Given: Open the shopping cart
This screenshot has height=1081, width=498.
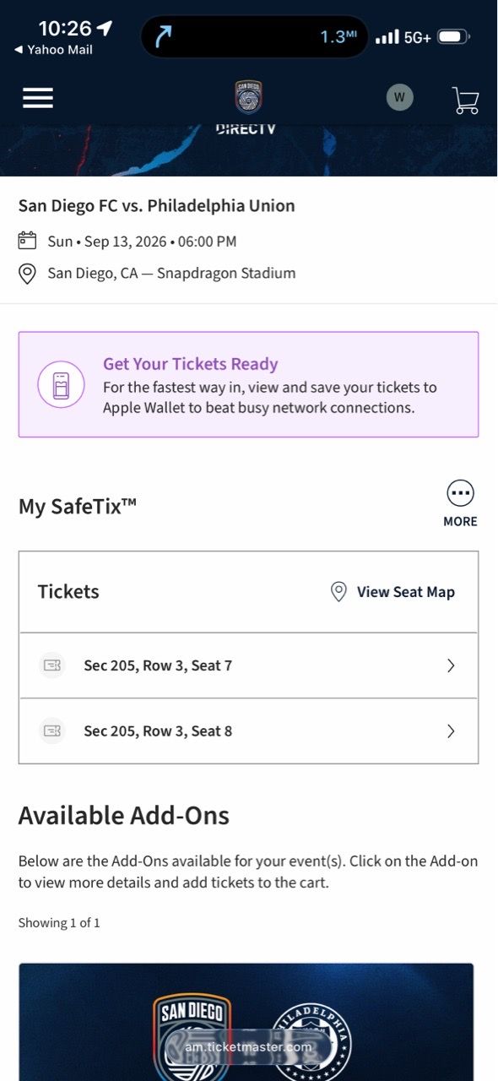Looking at the screenshot, I should [x=466, y=100].
